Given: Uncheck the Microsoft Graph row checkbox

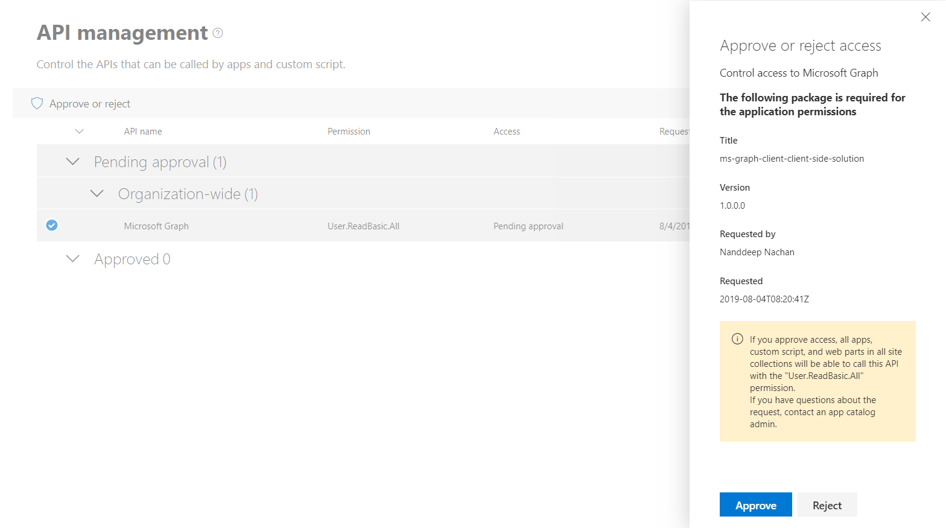Looking at the screenshot, I should [x=52, y=225].
